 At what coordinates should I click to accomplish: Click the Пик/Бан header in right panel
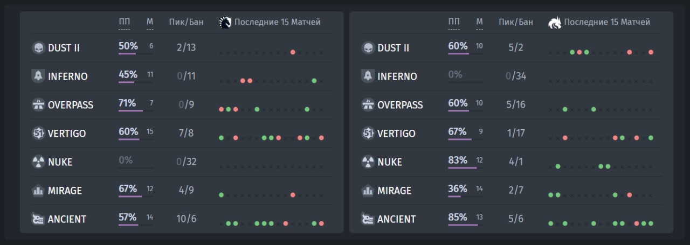coord(516,22)
